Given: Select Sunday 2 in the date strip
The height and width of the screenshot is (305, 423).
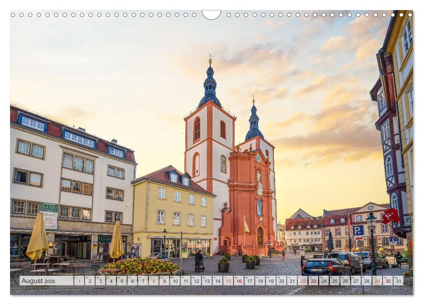Looking at the screenshot, I should (90, 281).
